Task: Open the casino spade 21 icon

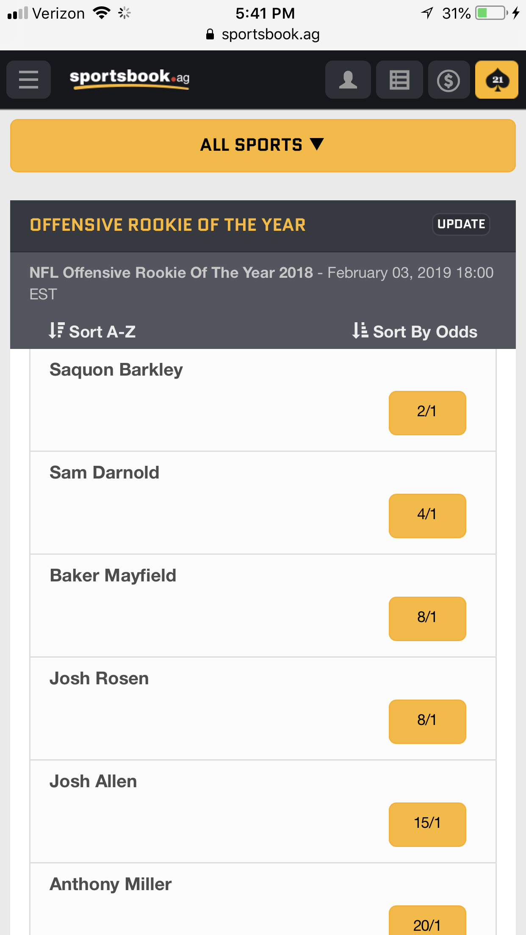Action: 497,80
